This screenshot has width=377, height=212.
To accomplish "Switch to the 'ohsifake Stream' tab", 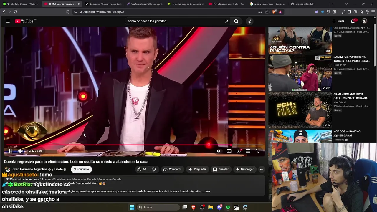I will 21,4.
